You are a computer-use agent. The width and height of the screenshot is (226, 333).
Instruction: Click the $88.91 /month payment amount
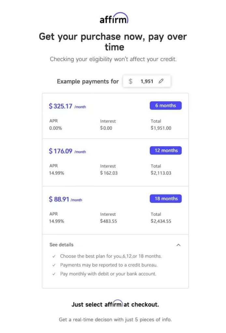(65, 199)
